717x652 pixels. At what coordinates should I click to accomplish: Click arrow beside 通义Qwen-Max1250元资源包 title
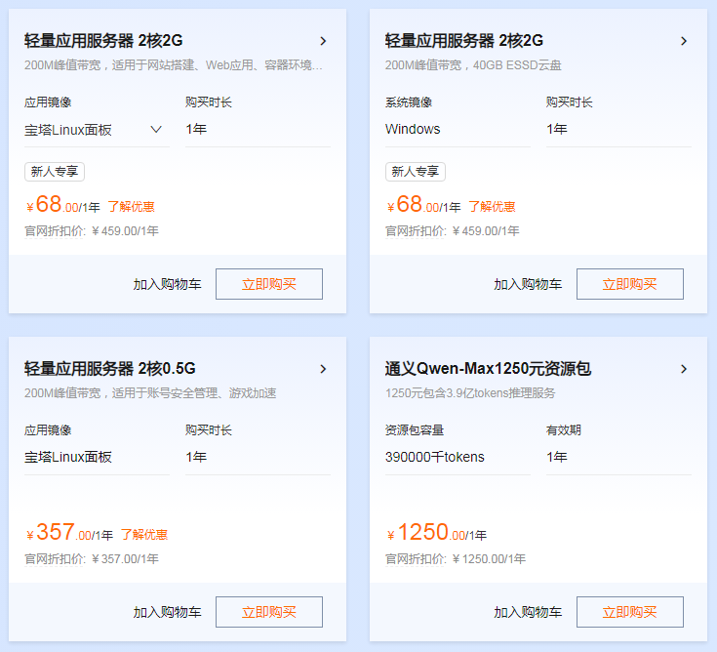pos(684,369)
